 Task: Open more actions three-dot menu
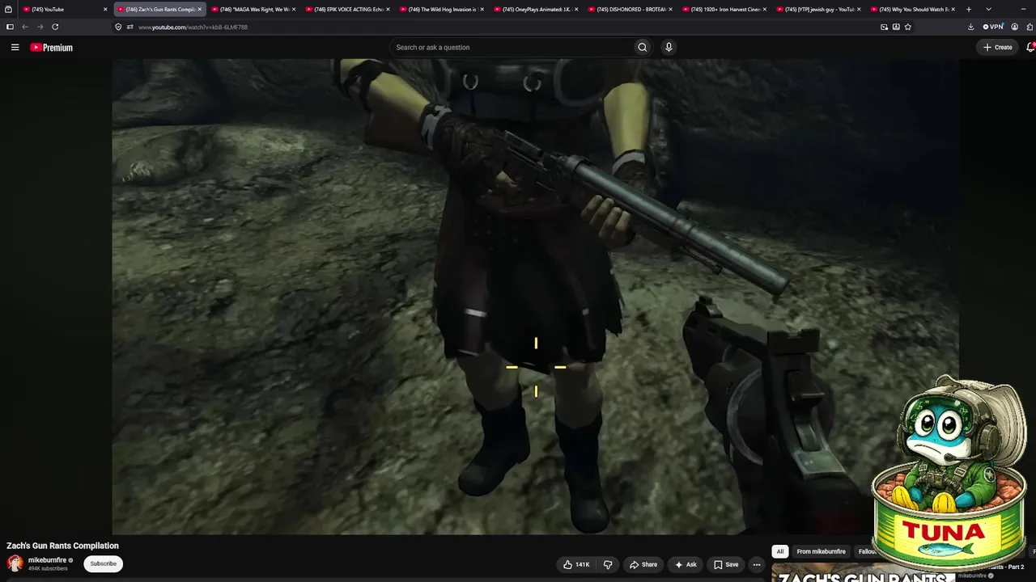click(757, 564)
